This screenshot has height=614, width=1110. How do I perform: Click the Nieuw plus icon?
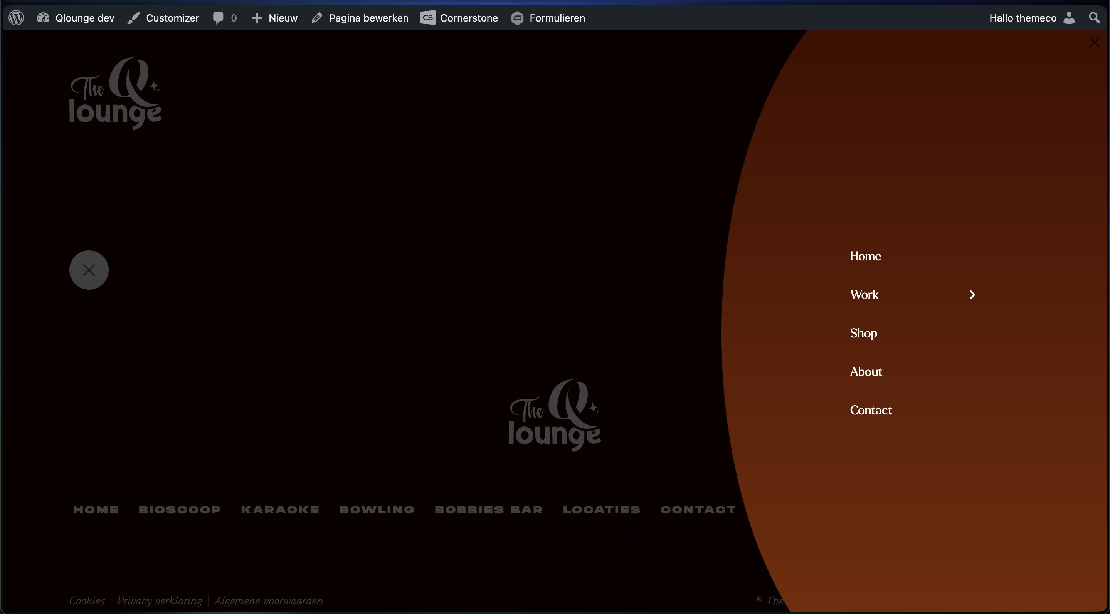[257, 18]
